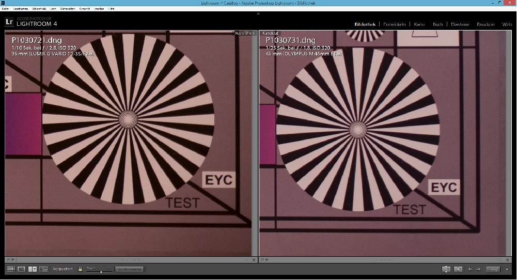Open the Bearbeiten menu
This screenshot has height=280, width=517.
21,9
